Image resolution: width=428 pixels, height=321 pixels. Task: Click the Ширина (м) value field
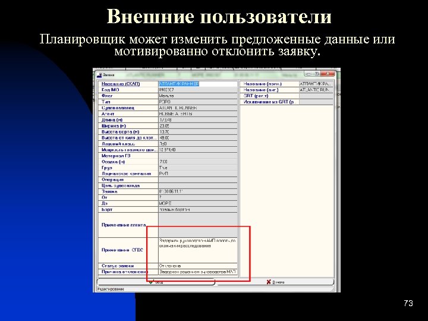pos(198,126)
